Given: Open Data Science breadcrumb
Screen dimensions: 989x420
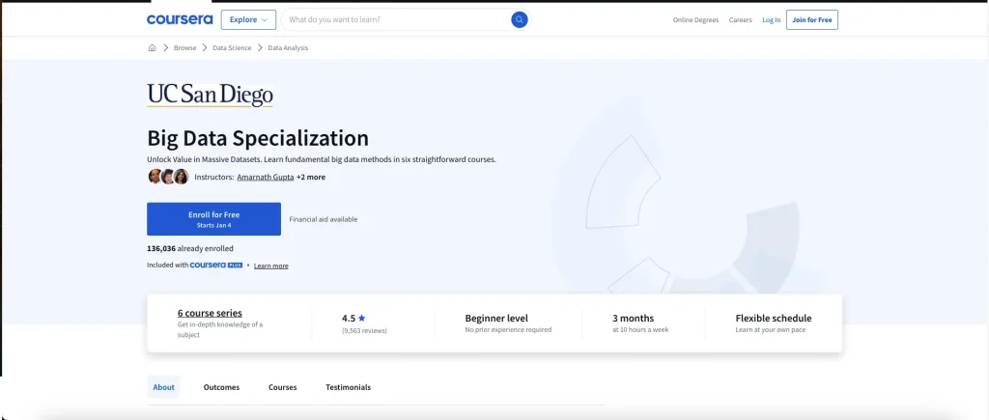Looking at the screenshot, I should [232, 48].
